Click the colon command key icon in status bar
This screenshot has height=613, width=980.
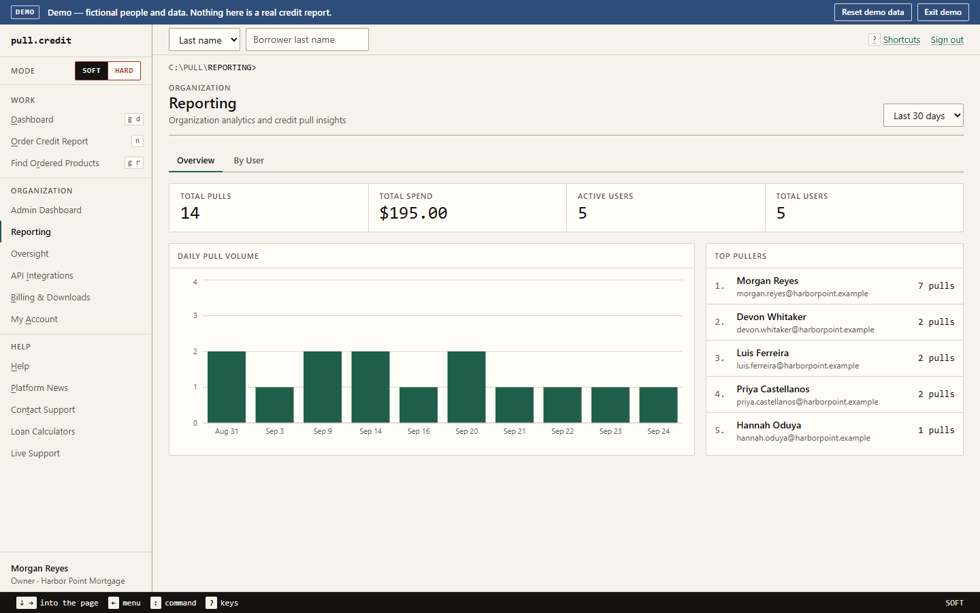click(156, 603)
